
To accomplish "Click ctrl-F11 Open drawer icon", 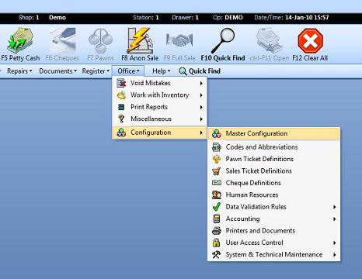I will (x=270, y=40).
